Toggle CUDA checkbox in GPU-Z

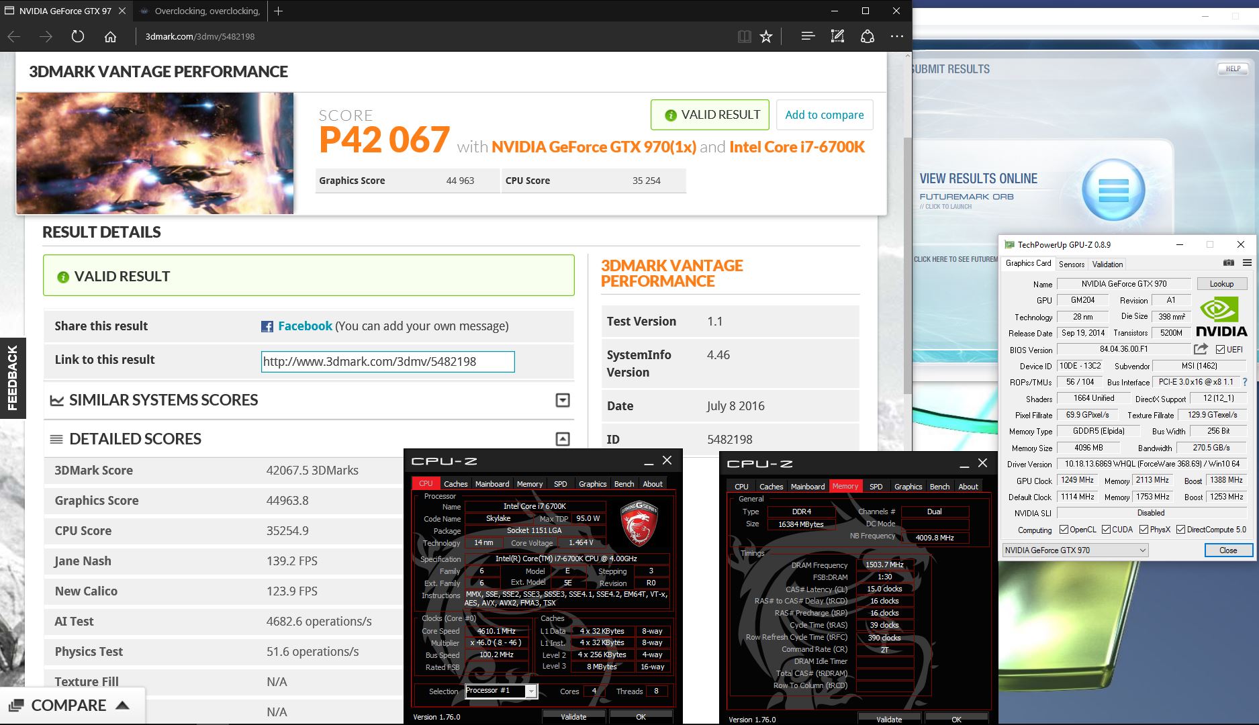click(1106, 530)
